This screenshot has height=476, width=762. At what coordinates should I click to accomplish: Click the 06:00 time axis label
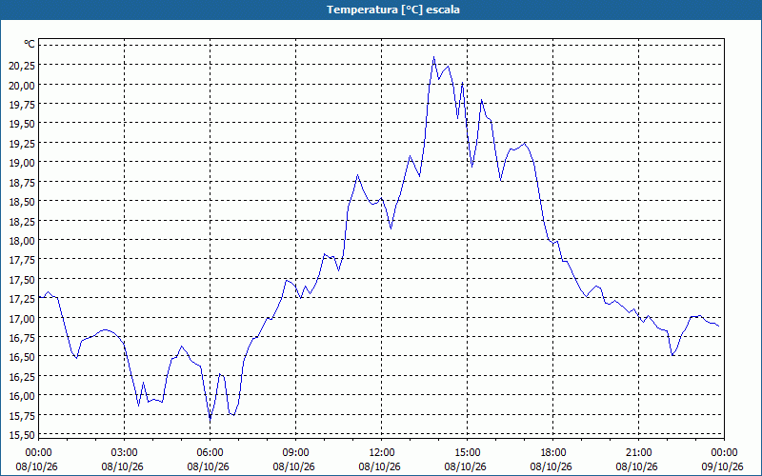210,453
